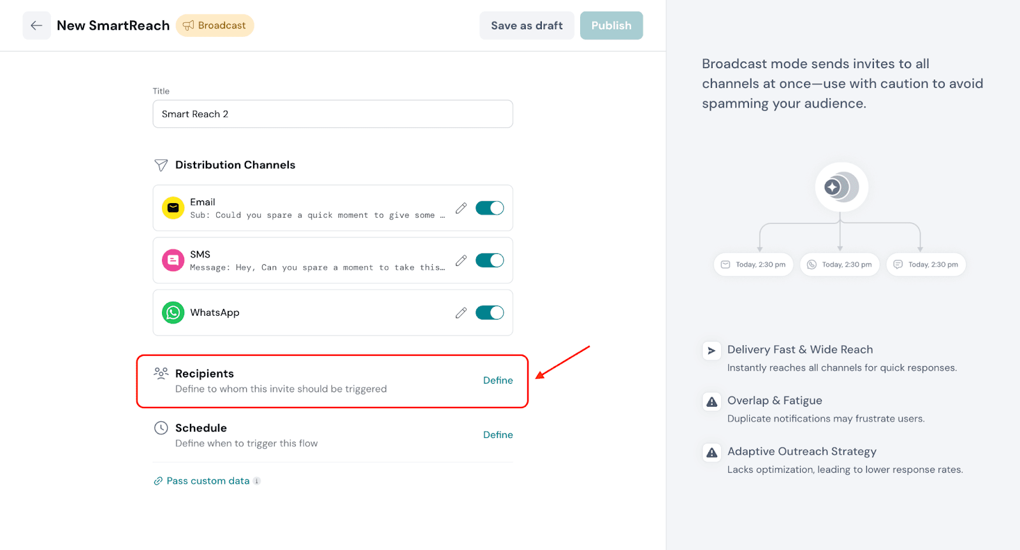Viewport: 1020px width, 550px height.
Task: Click the yellow Email channel icon
Action: (173, 208)
